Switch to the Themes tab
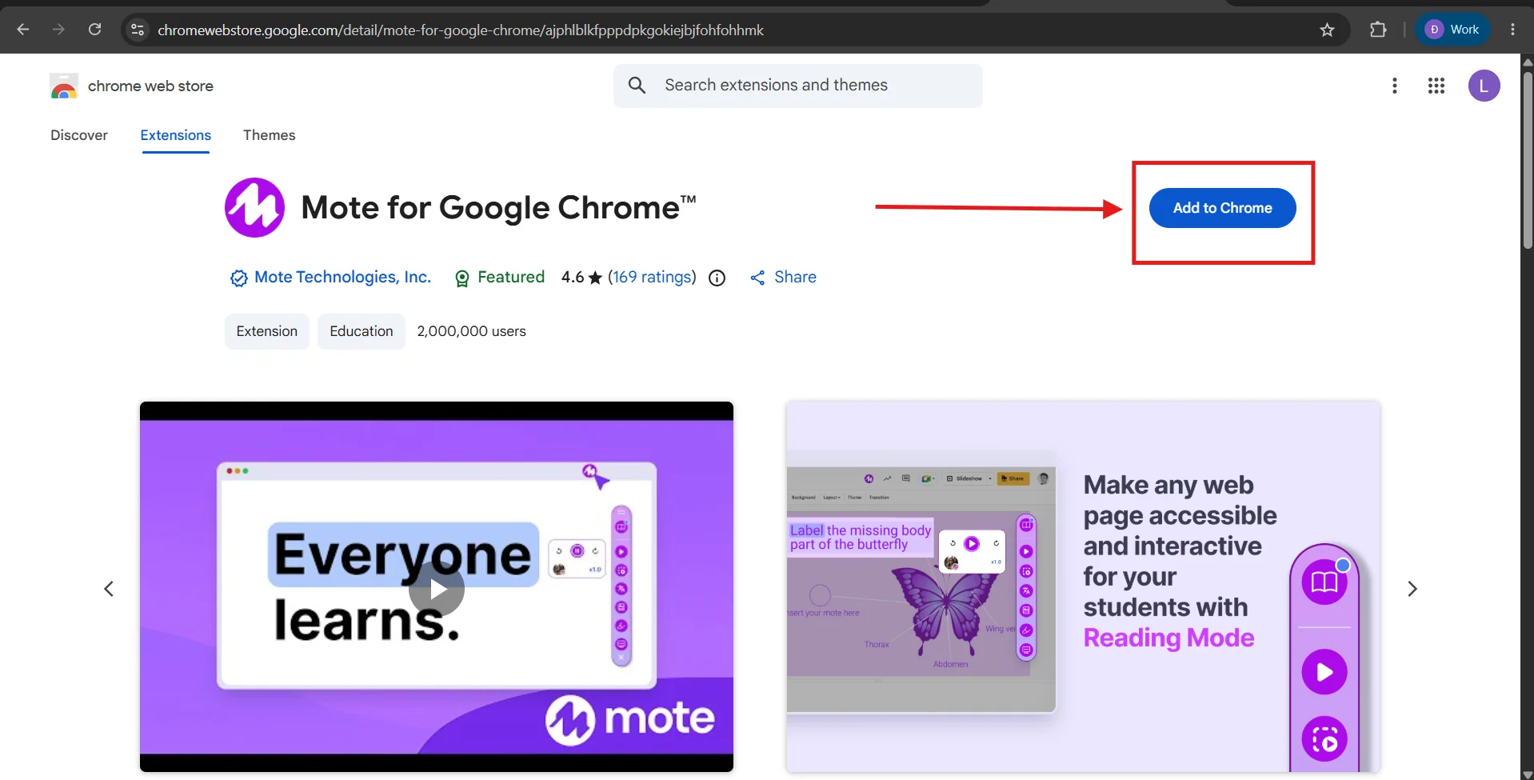 coord(270,135)
